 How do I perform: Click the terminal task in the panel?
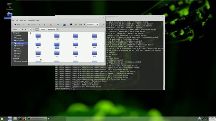coord(37,119)
